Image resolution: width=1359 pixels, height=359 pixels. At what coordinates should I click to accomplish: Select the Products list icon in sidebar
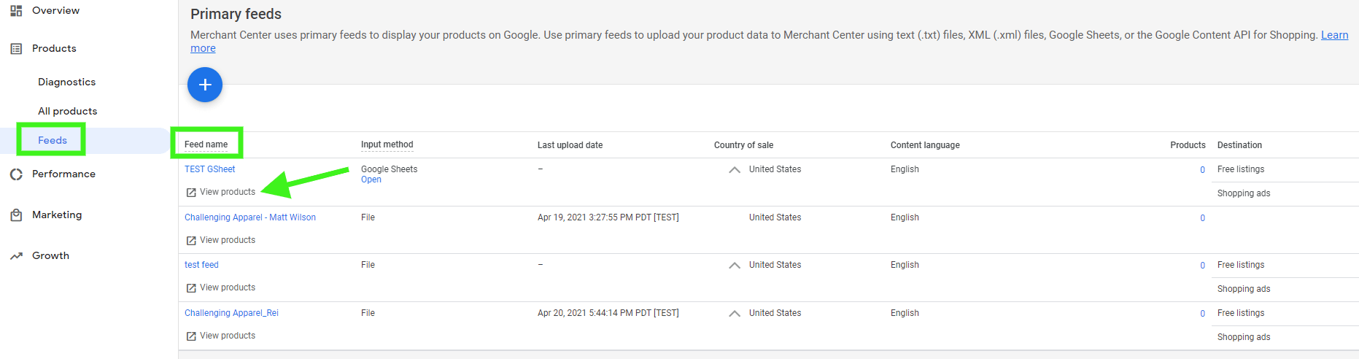pos(16,49)
